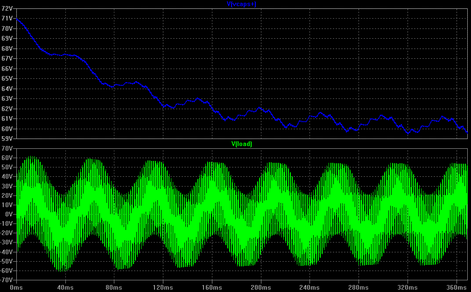The image size is (471, 292).
Task: Click the -70V axis label
Action: (x=7, y=280)
